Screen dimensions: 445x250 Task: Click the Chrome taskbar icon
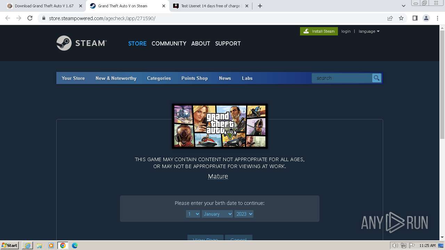tap(63, 245)
